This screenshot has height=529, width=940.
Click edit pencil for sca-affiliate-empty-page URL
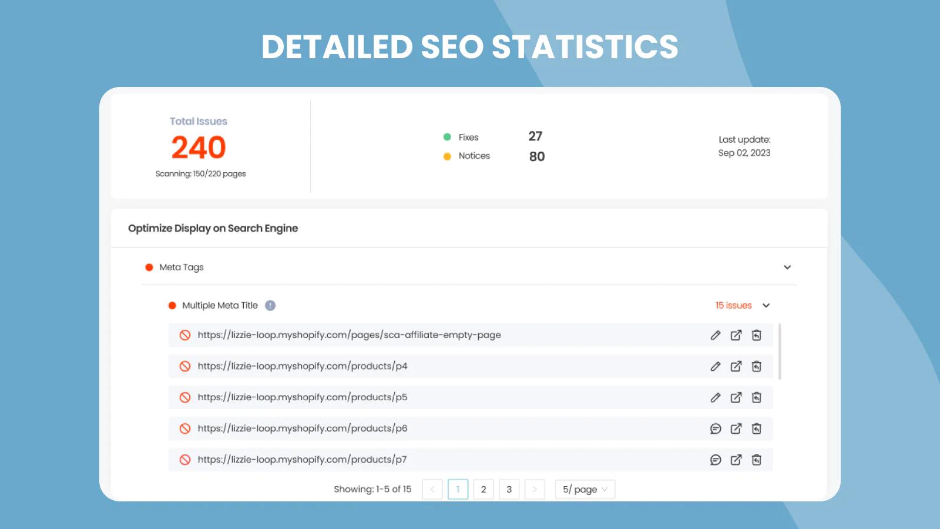pyautogui.click(x=715, y=335)
